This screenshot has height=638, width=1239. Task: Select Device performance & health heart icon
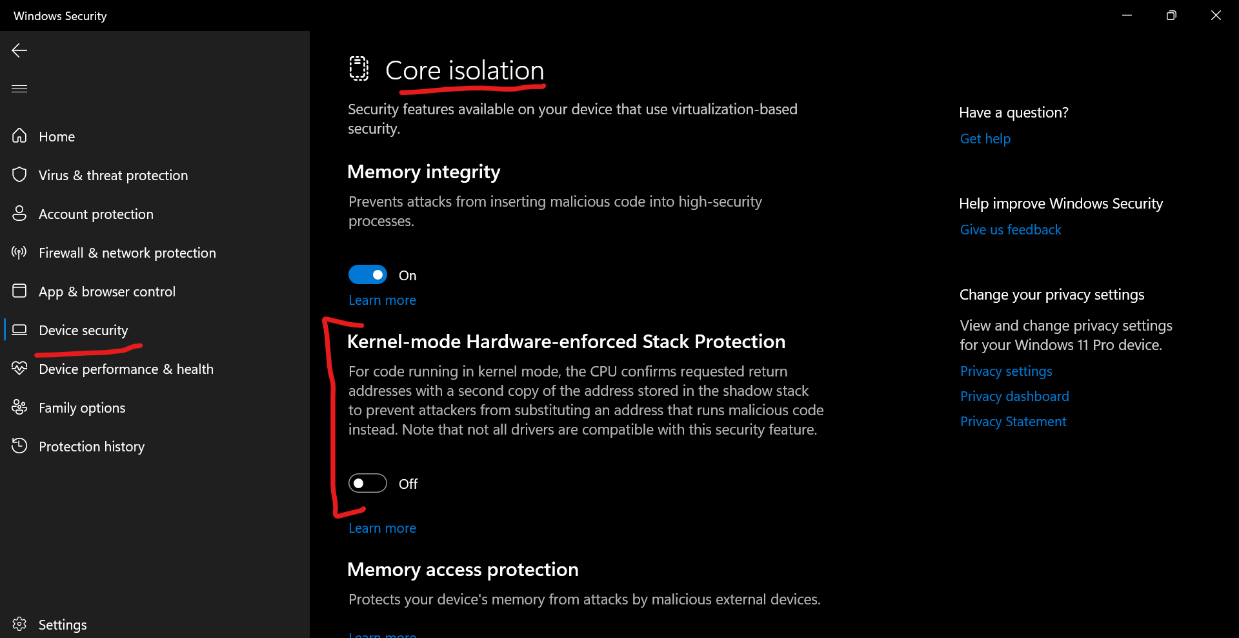click(19, 368)
